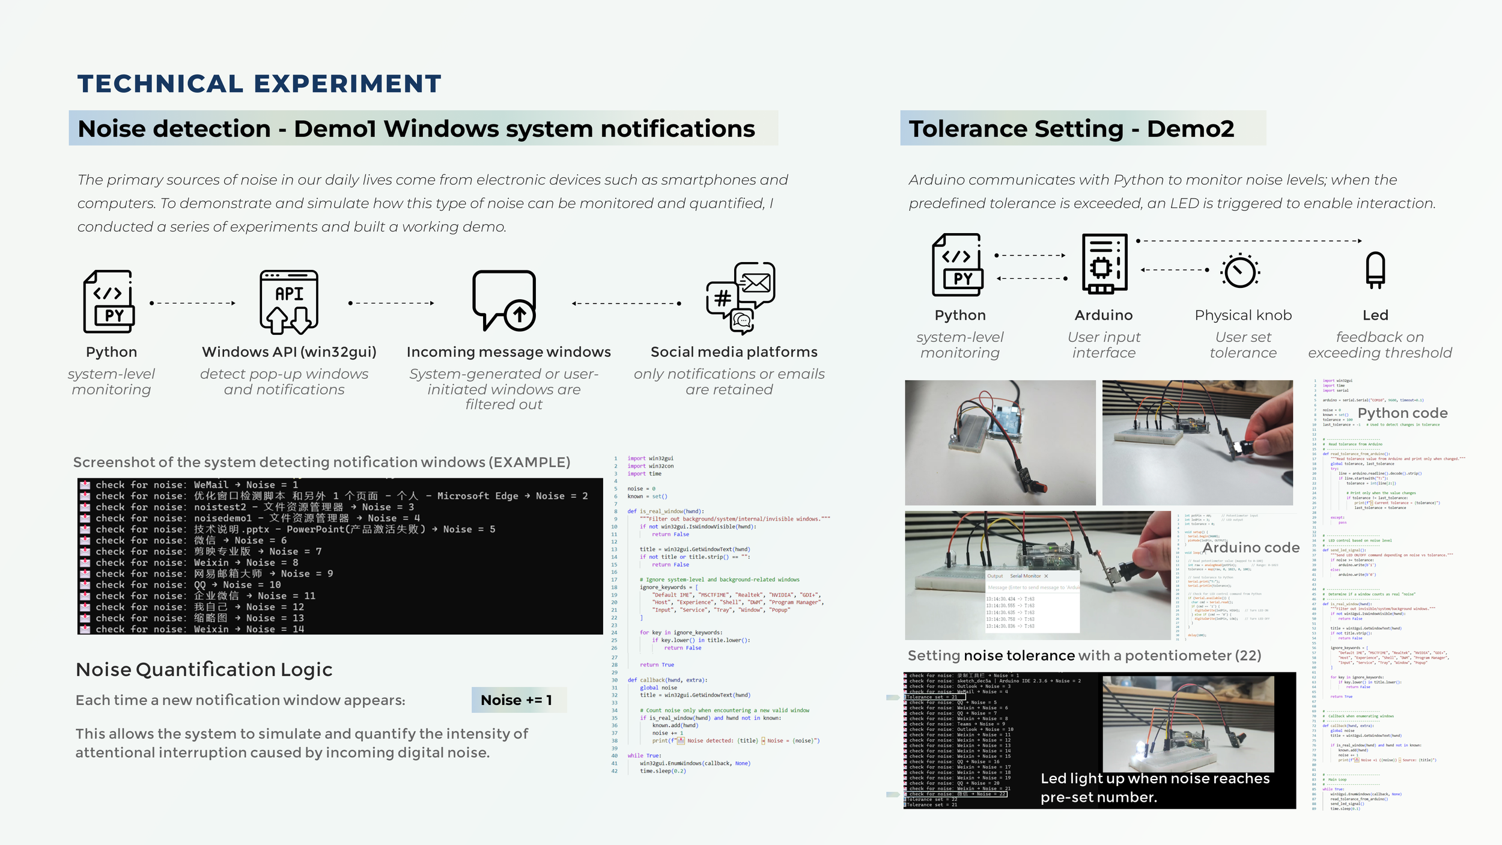Click the Tolerance Setting Demo2 heading banner
Image resolution: width=1502 pixels, height=845 pixels.
[1083, 129]
